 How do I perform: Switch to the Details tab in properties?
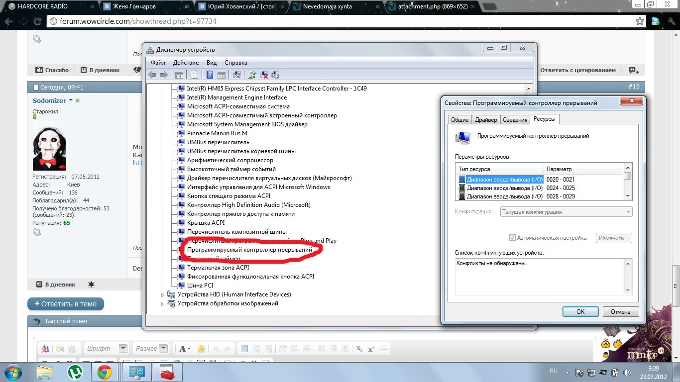coord(515,120)
